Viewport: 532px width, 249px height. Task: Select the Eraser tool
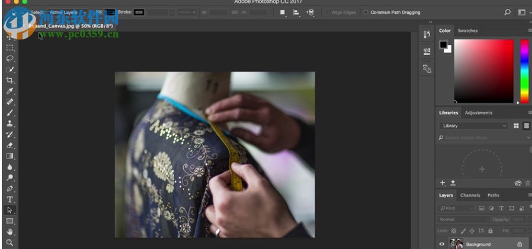(9, 145)
